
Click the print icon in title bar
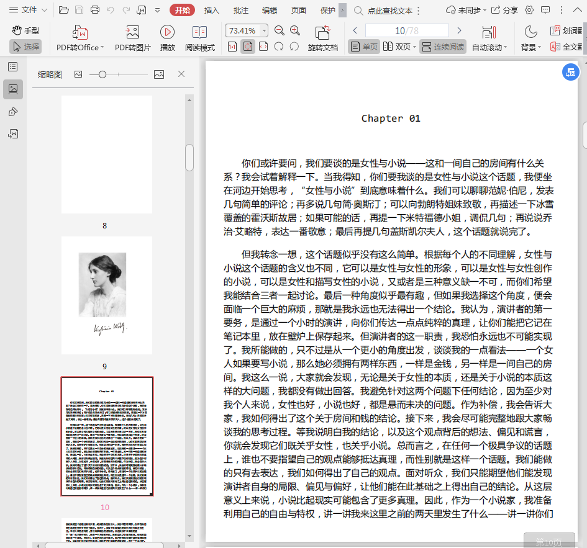pos(95,10)
